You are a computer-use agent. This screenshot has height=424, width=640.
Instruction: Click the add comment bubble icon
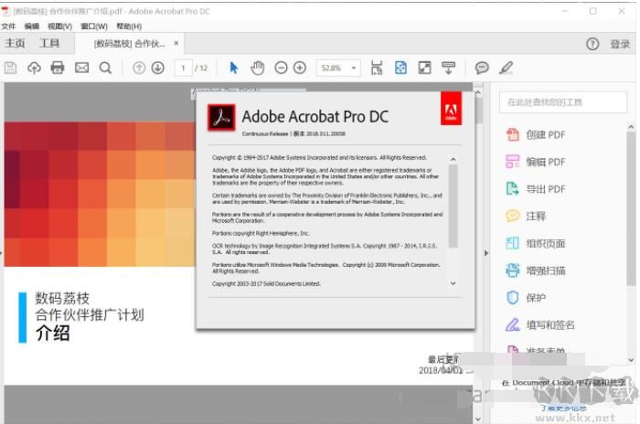(482, 68)
